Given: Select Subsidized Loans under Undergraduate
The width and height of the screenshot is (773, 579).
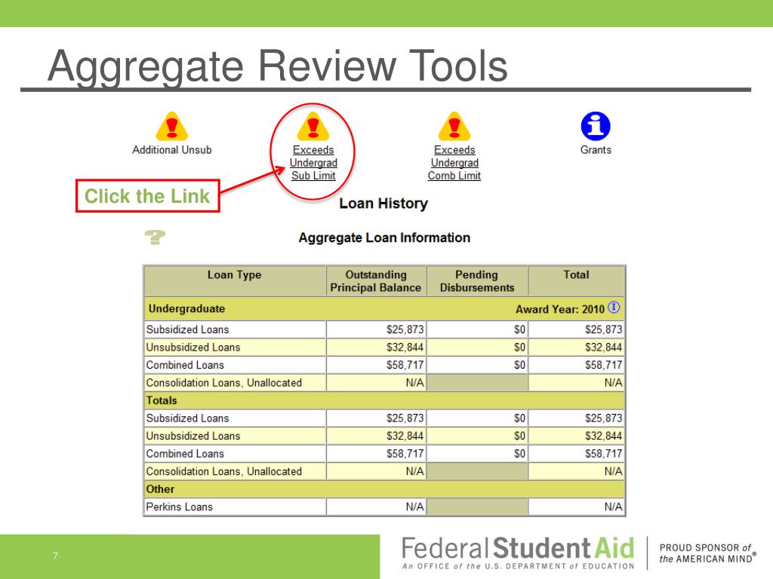Looking at the screenshot, I should tap(187, 329).
